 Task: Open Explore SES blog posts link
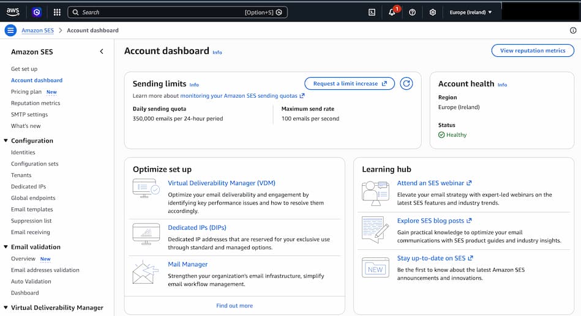click(x=434, y=221)
